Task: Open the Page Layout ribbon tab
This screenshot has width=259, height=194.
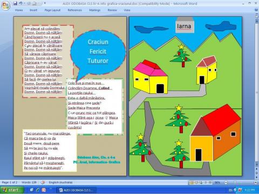Action: click(x=52, y=10)
